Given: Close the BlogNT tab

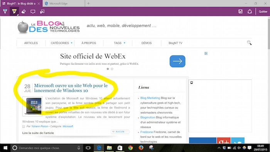Looking at the screenshot, I should (x=39, y=3).
